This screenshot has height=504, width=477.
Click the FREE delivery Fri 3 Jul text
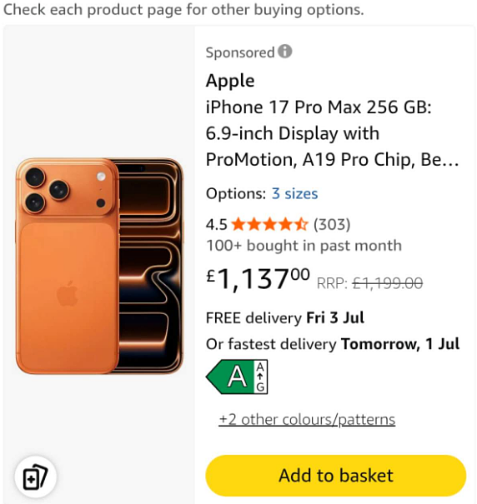(x=285, y=318)
